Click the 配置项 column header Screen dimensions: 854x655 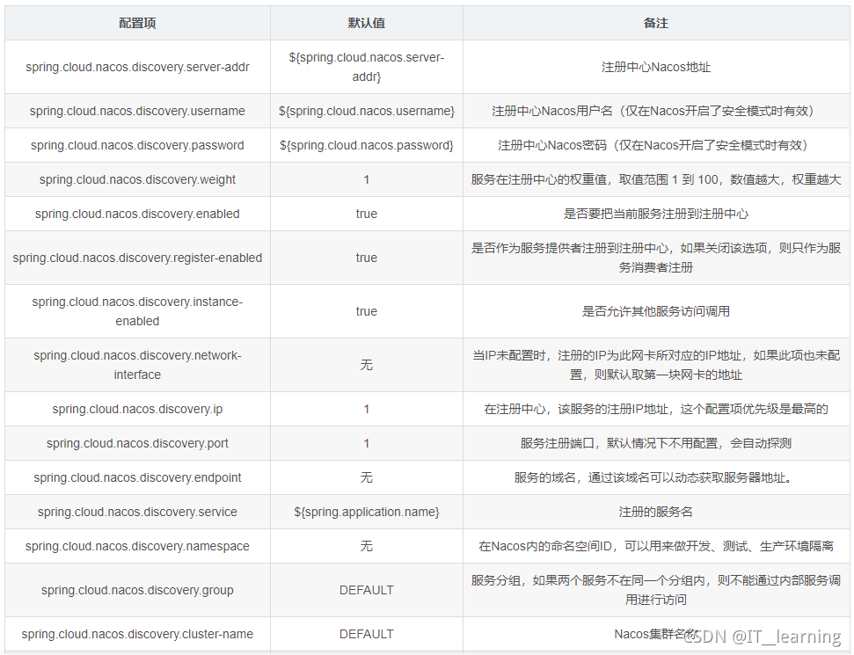pyautogui.click(x=137, y=23)
